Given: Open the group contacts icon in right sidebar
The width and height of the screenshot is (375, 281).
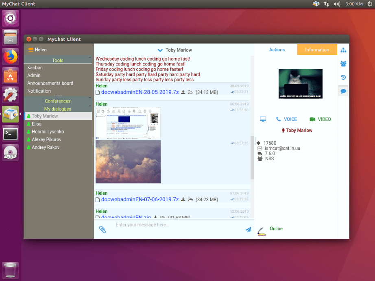Looking at the screenshot, I should pos(343,63).
